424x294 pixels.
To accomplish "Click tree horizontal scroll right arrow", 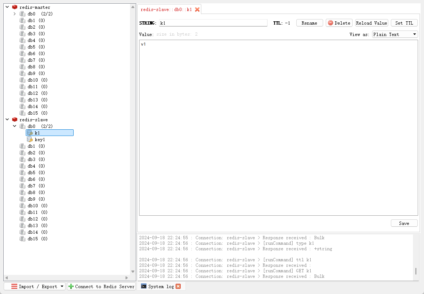I will (x=127, y=278).
